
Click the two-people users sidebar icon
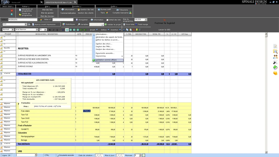coord(275,57)
